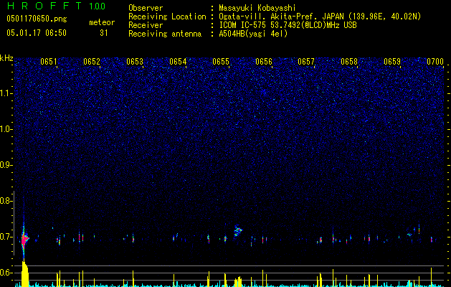The image size is (451, 287).
Task: Click the kHz axis unit label
Action: pyautogui.click(x=6, y=58)
